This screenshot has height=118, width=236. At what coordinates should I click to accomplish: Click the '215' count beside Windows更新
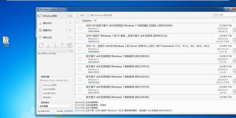click(70, 16)
